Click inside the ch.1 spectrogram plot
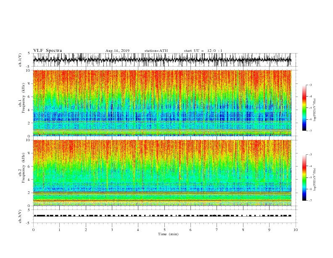Image resolution: width=333 pixels, height=258 pixels. click(x=162, y=103)
